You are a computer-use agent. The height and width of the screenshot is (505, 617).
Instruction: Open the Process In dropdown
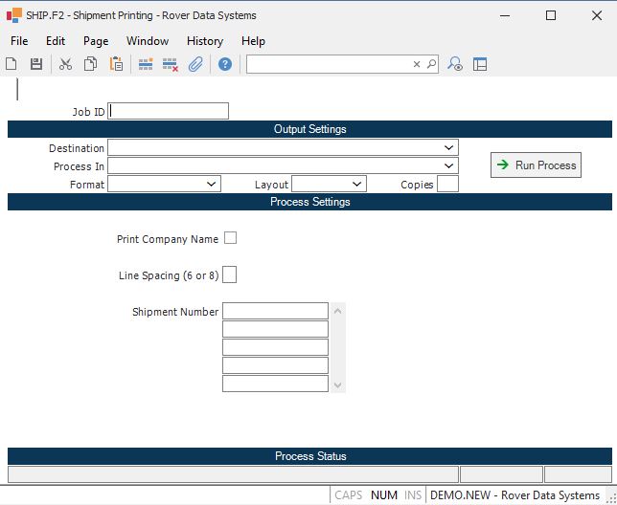(x=449, y=166)
